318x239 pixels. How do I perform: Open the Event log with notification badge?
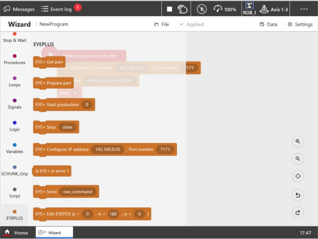[x=56, y=9]
